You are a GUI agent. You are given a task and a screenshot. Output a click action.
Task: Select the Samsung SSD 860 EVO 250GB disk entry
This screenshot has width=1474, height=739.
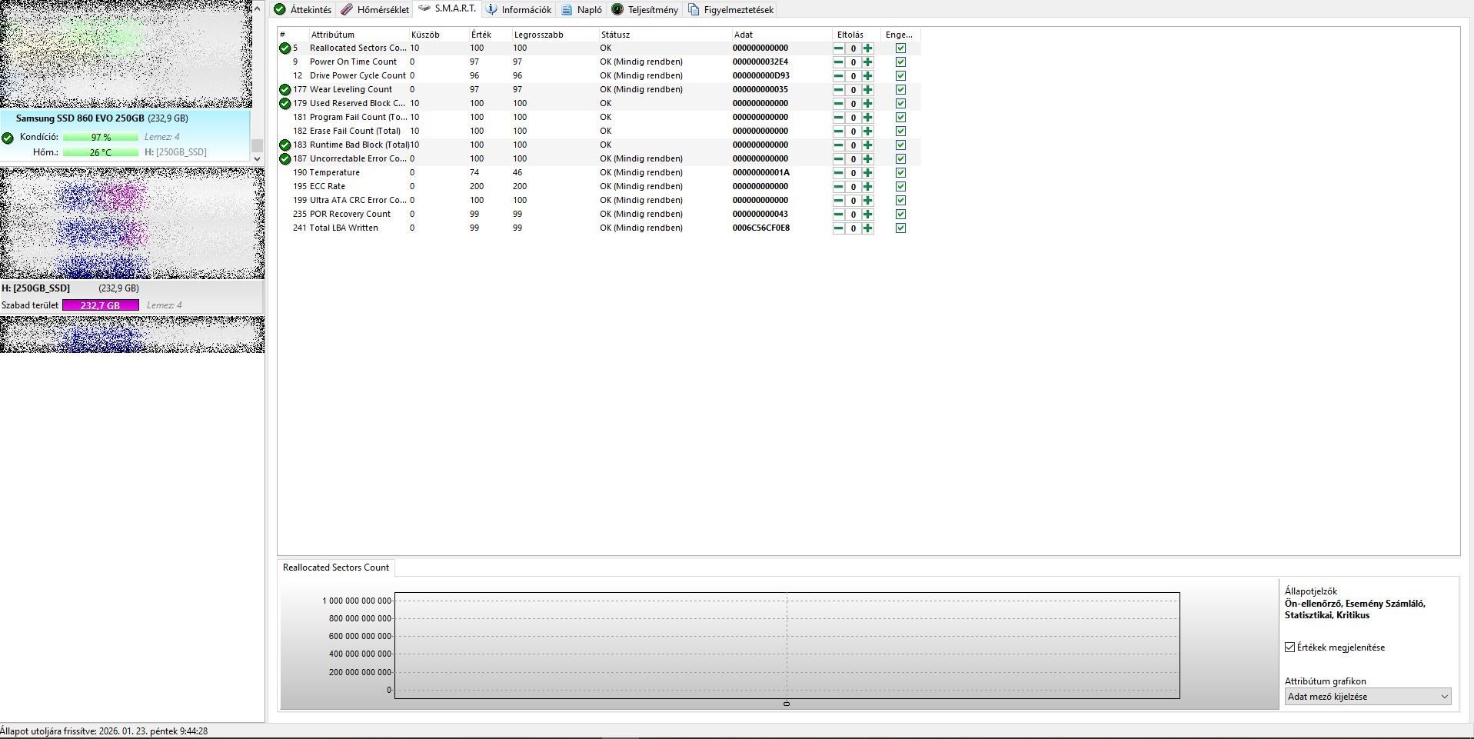click(x=125, y=135)
